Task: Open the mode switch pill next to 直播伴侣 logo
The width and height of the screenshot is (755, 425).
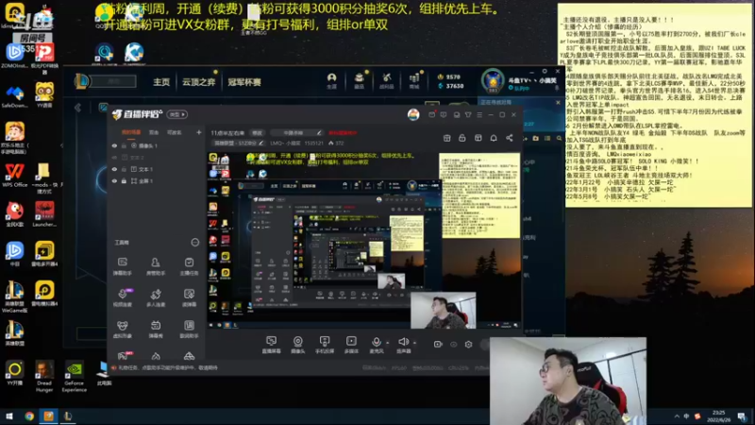Action: click(177, 114)
